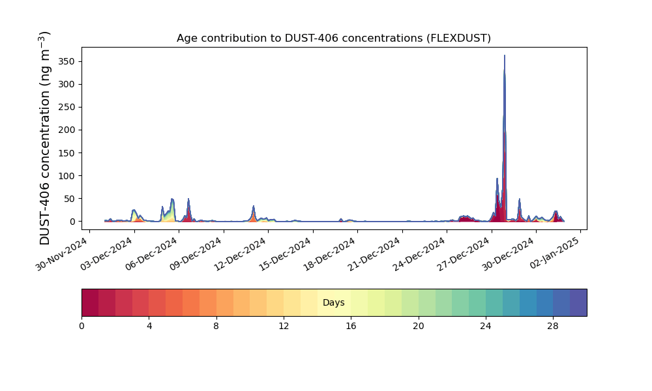Click the colorbar tick label 20
The height and width of the screenshot is (391, 652).
point(419,326)
